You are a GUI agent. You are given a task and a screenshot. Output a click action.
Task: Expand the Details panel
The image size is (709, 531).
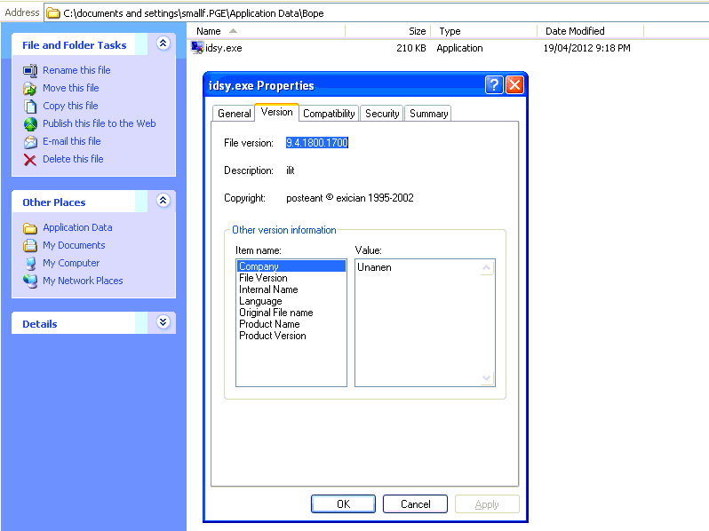tap(163, 321)
